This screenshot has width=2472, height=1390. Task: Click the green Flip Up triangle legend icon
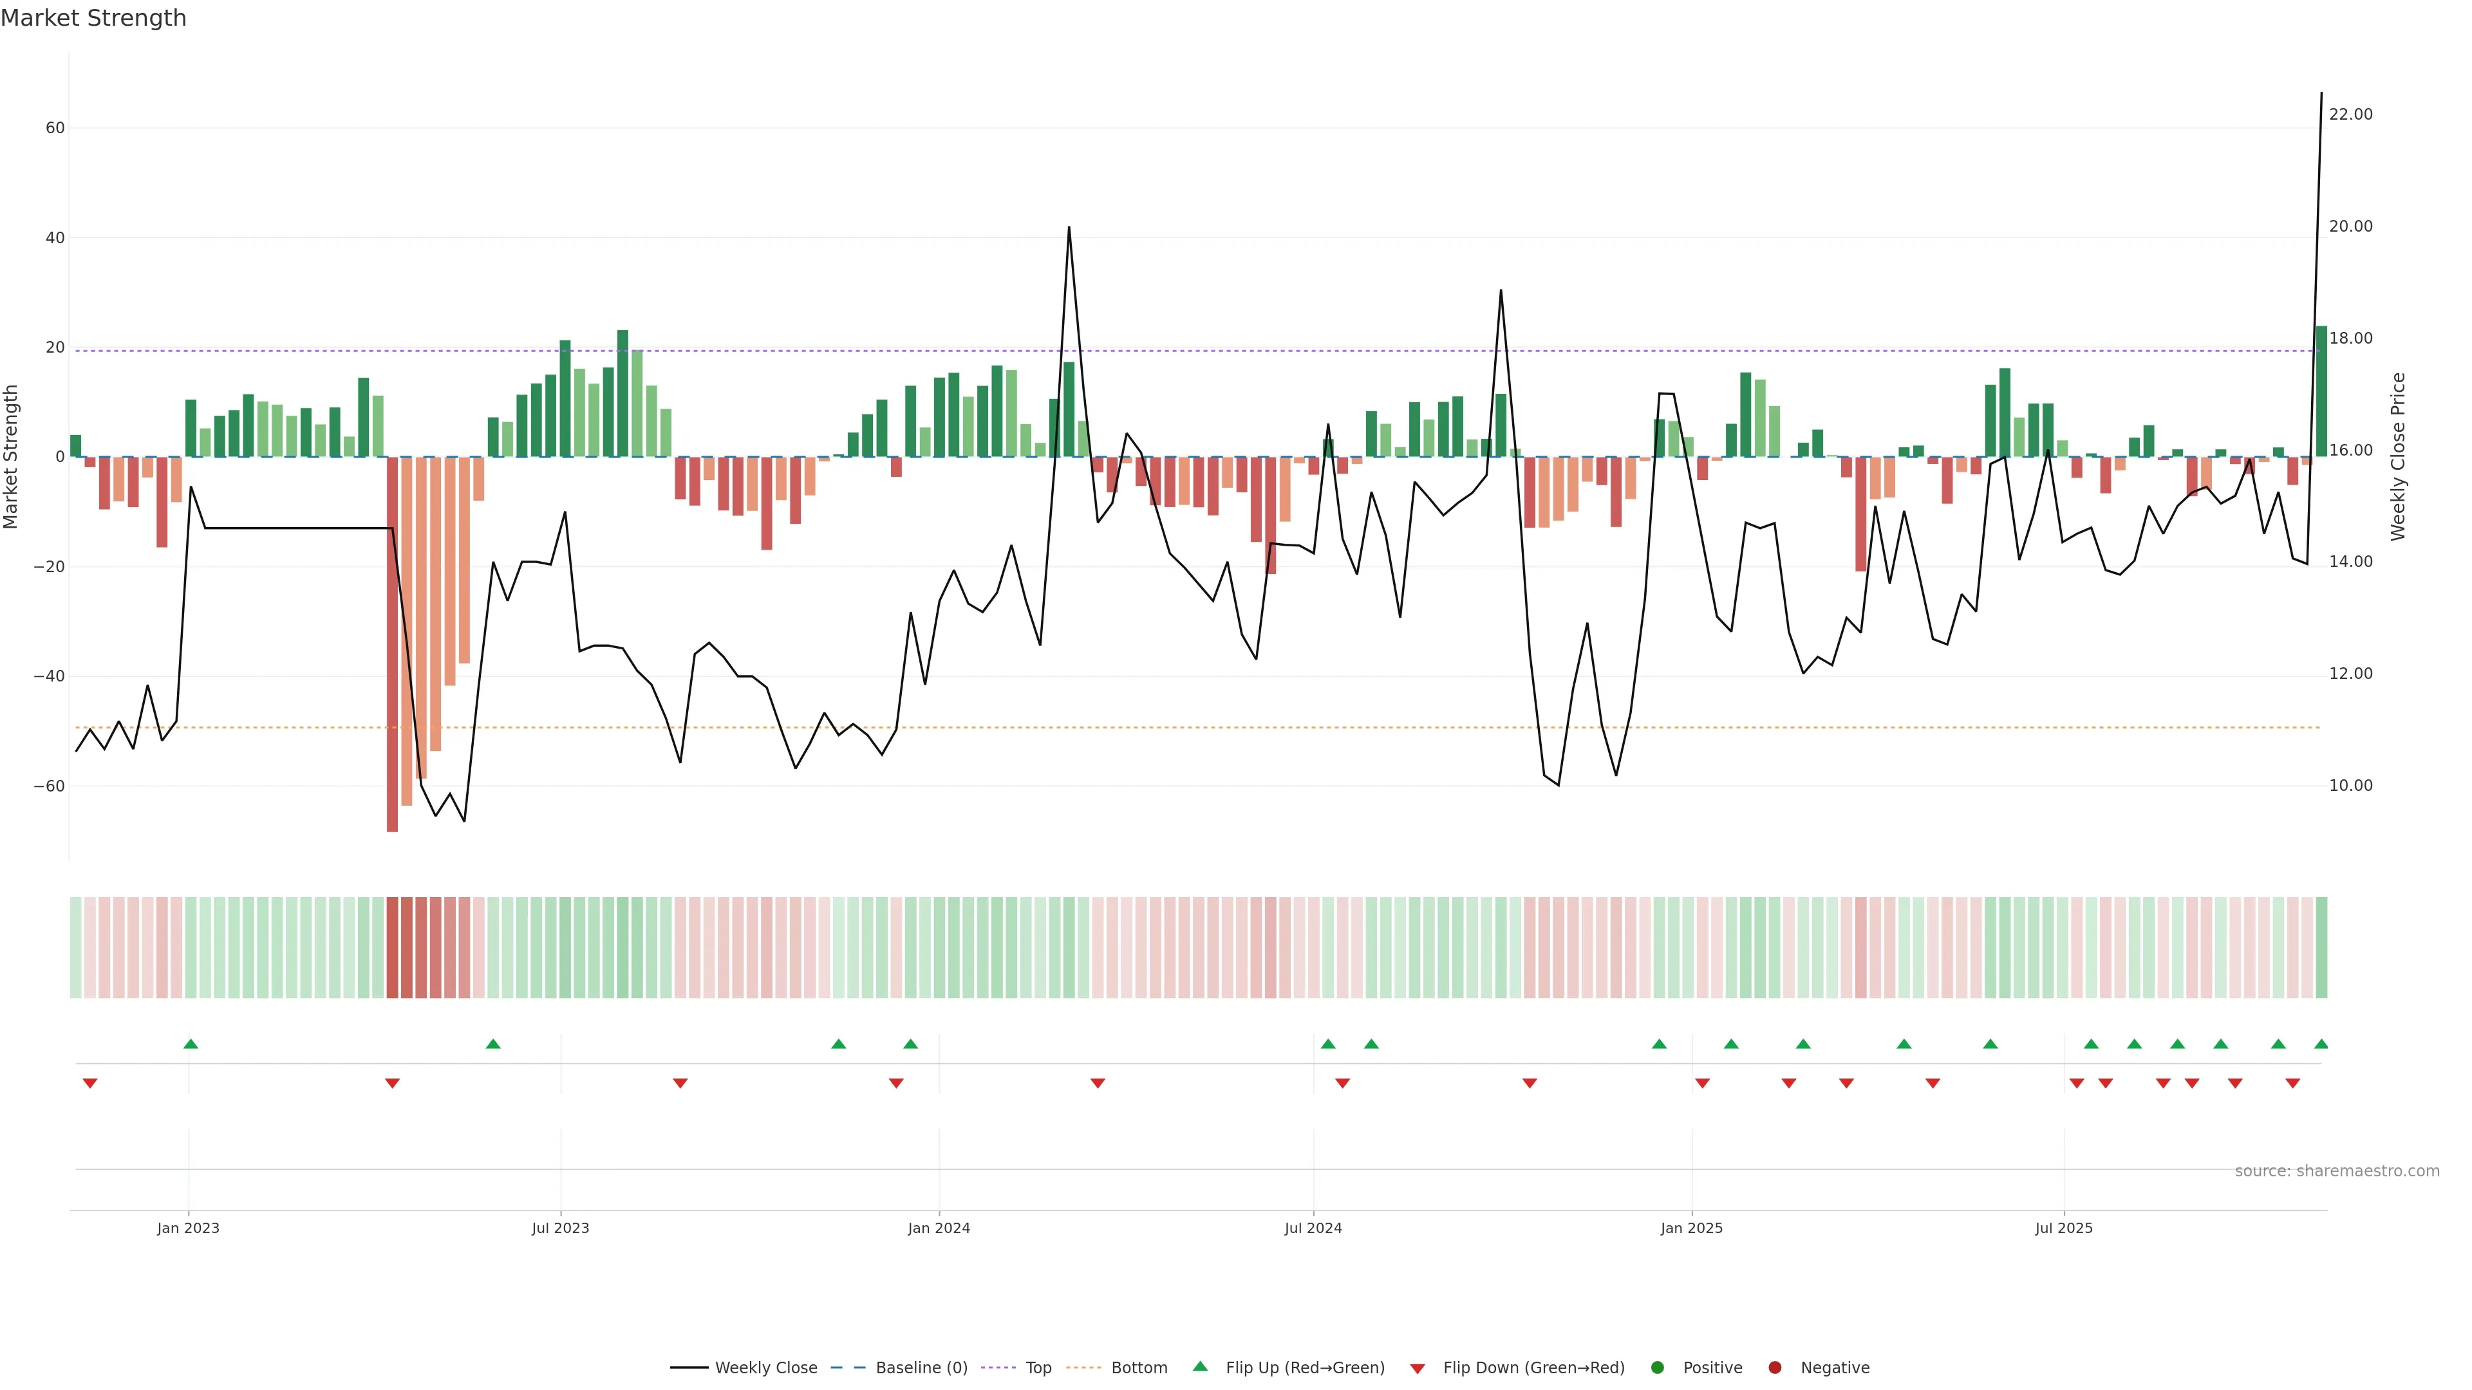(1199, 1366)
